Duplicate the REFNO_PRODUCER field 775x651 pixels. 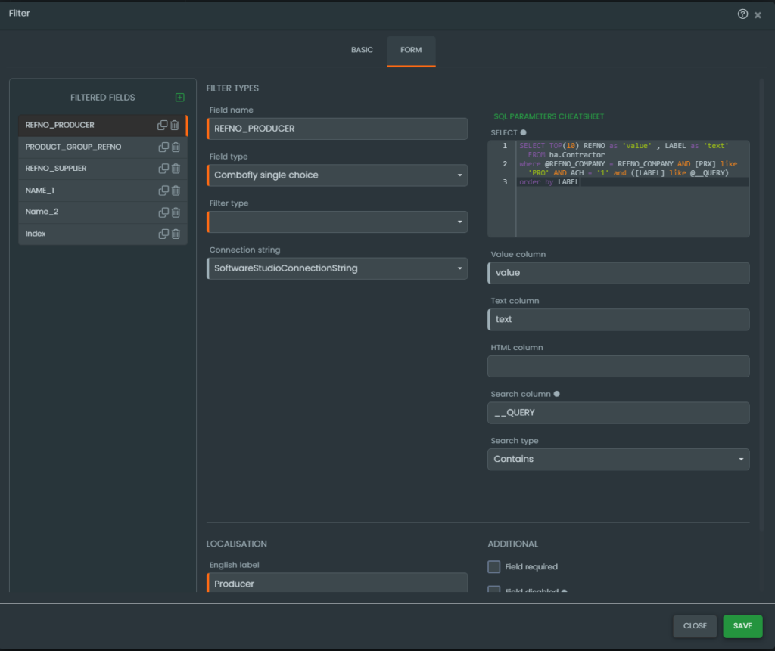[x=162, y=126]
